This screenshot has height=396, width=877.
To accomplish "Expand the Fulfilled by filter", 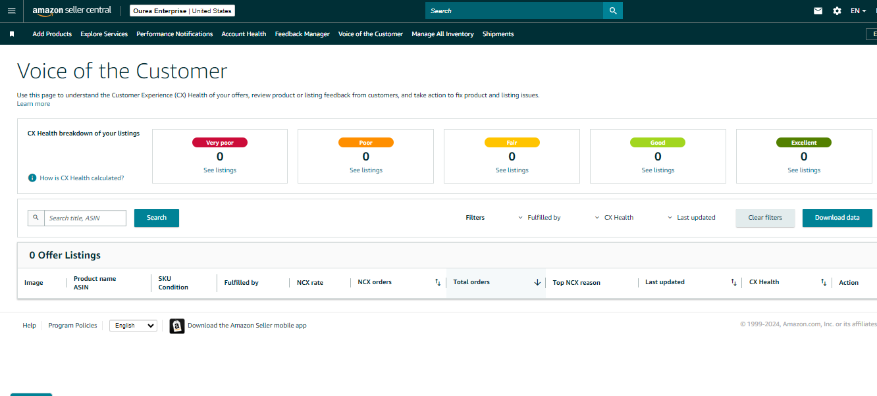I will [539, 218].
